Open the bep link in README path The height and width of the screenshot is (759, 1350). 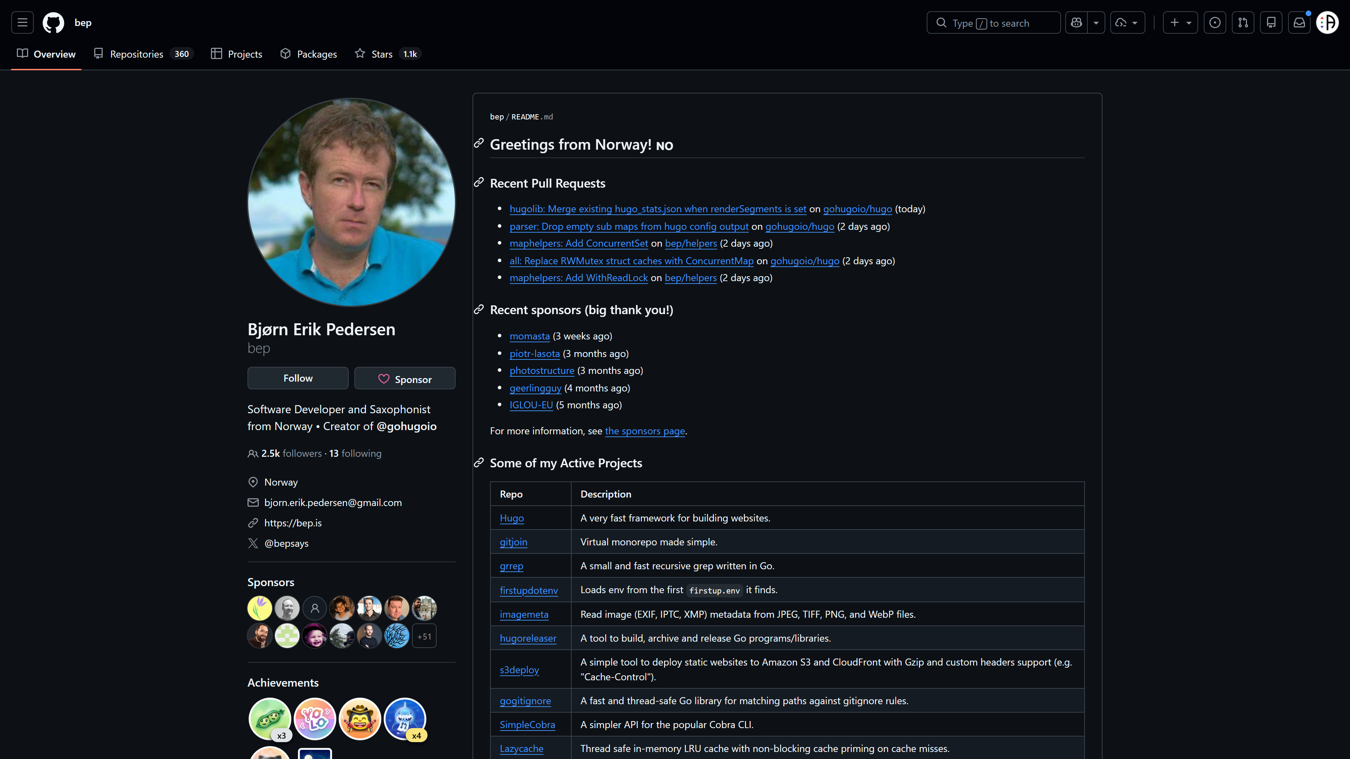point(496,117)
